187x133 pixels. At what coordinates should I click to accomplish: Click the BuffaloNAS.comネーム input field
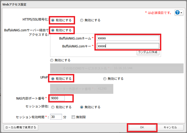point(128,38)
